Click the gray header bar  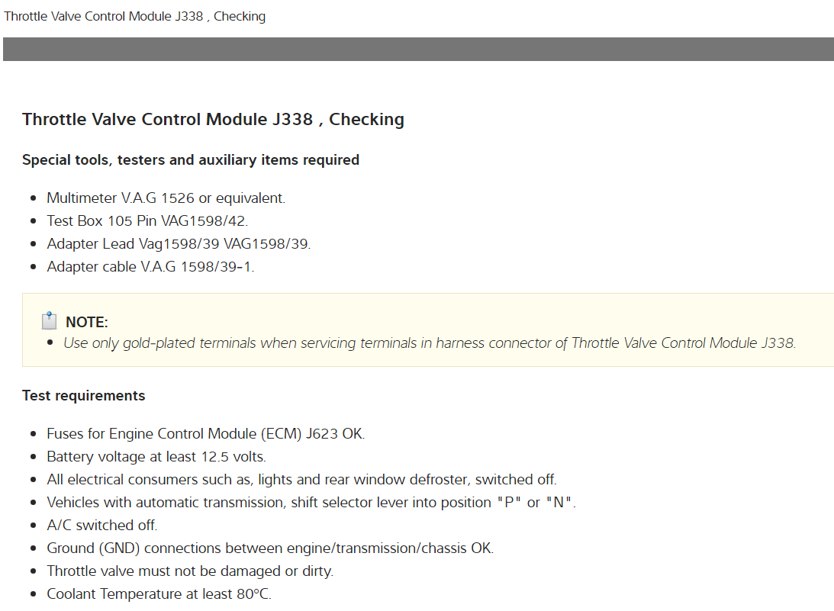pyautogui.click(x=418, y=49)
